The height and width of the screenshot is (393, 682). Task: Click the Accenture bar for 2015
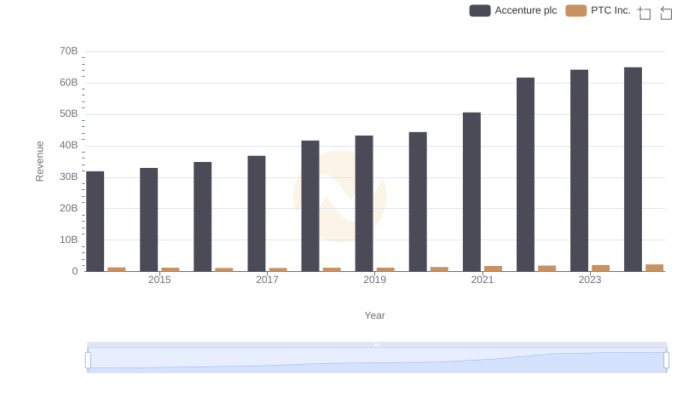coord(148,220)
